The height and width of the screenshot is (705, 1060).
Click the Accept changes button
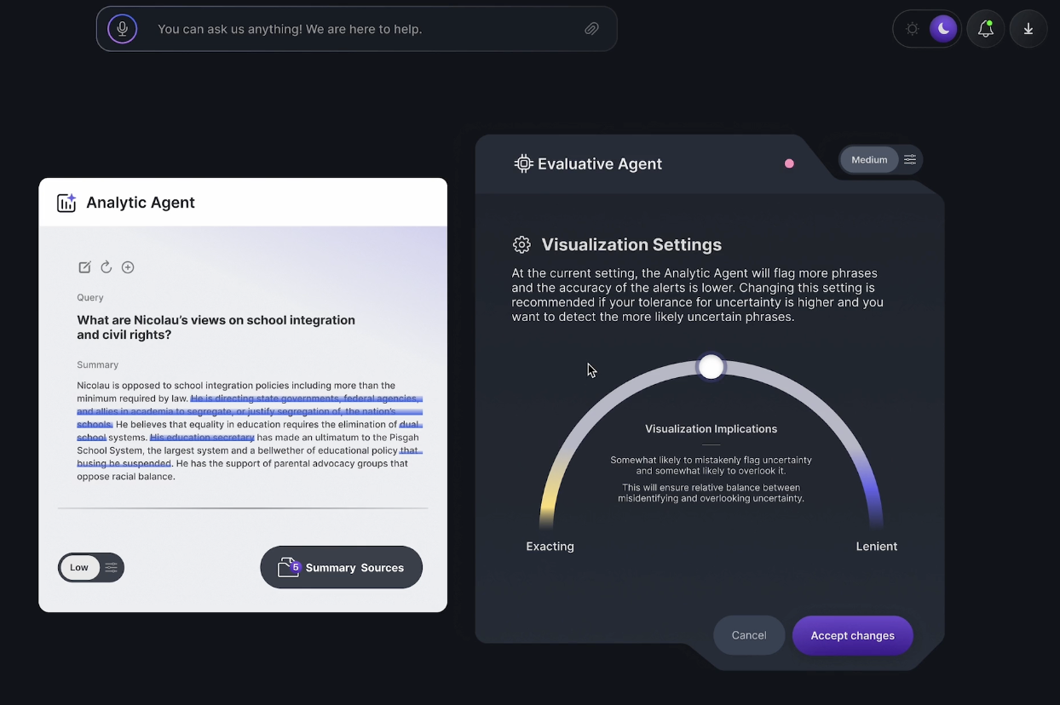[x=852, y=636]
